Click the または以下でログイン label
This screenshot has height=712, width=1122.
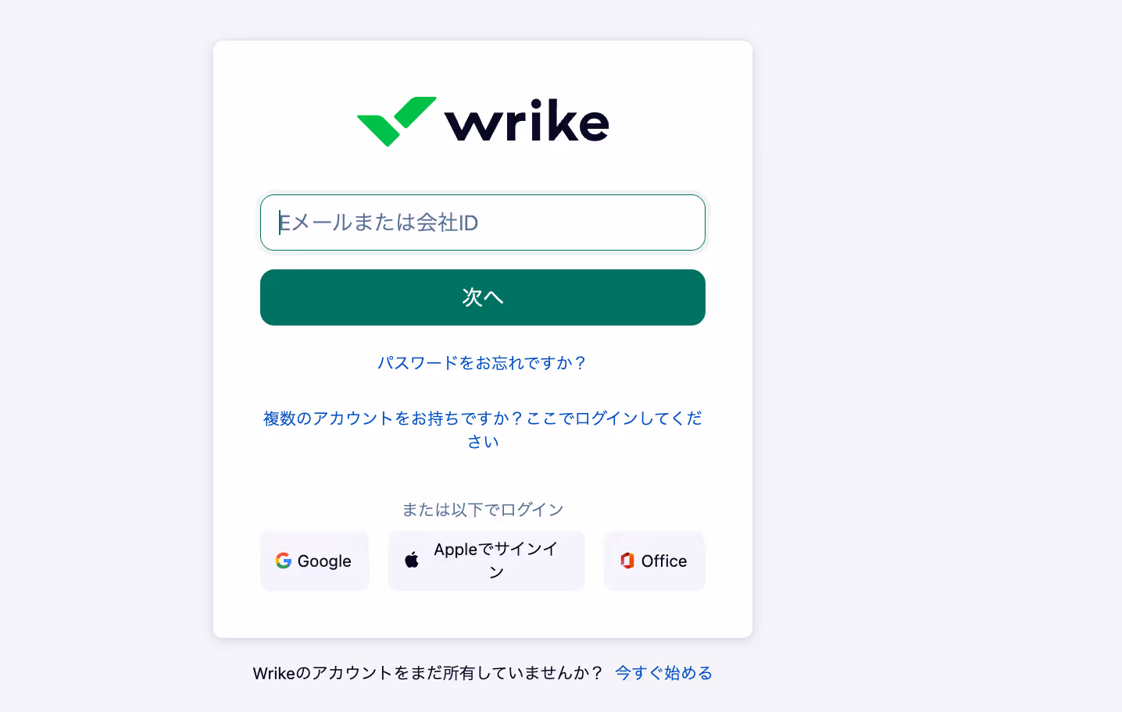[483, 510]
